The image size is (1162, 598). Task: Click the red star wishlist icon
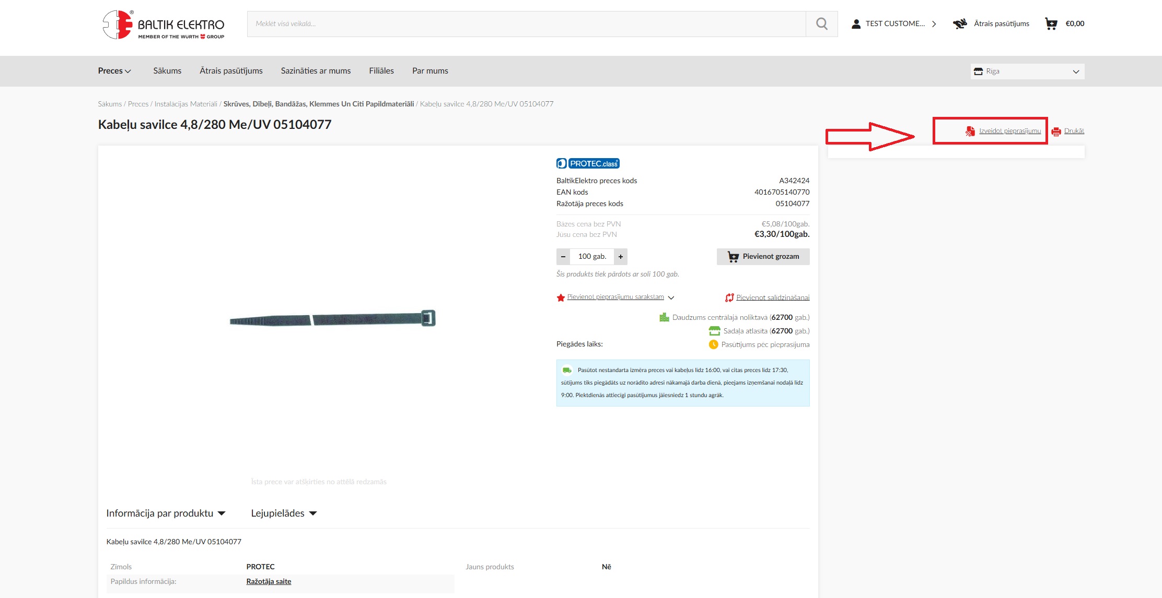click(x=561, y=297)
